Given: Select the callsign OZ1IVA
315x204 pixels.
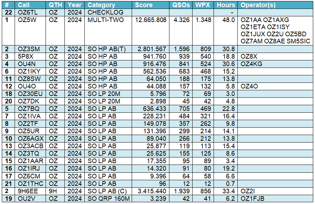Looking at the screenshot, I should pos(29,116).
